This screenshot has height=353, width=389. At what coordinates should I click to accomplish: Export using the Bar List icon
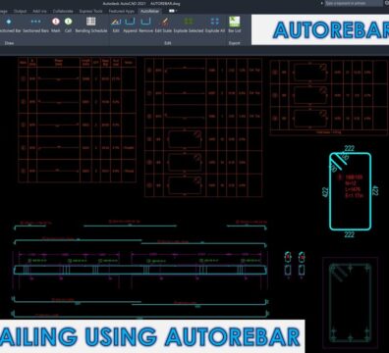(x=235, y=25)
